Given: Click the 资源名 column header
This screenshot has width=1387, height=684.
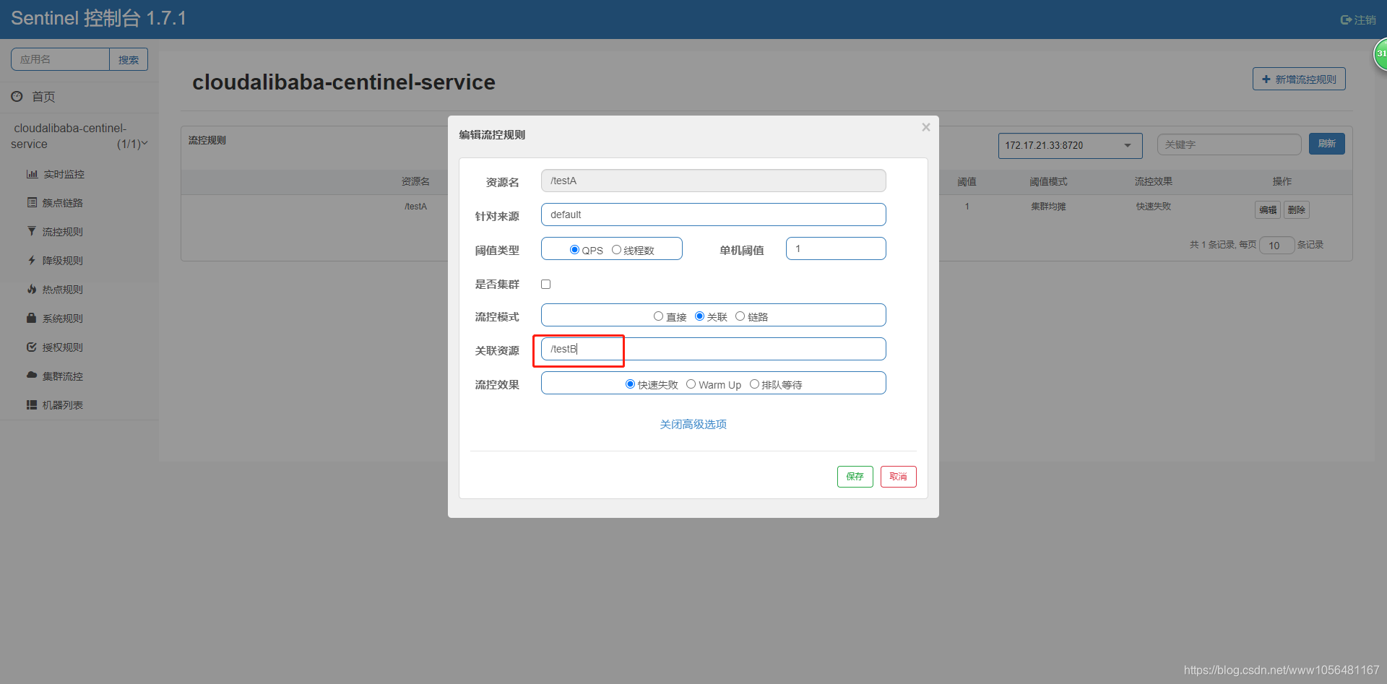Looking at the screenshot, I should (415, 181).
